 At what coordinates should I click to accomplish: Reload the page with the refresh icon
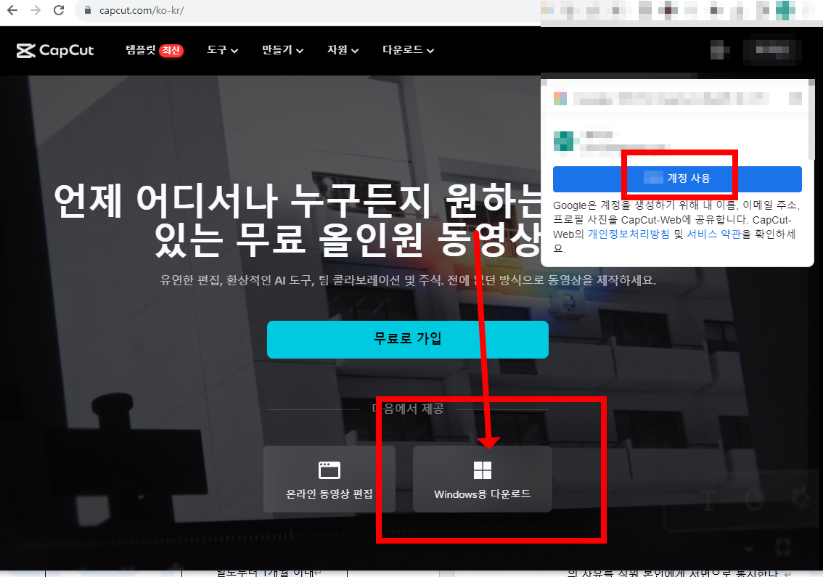coord(59,12)
